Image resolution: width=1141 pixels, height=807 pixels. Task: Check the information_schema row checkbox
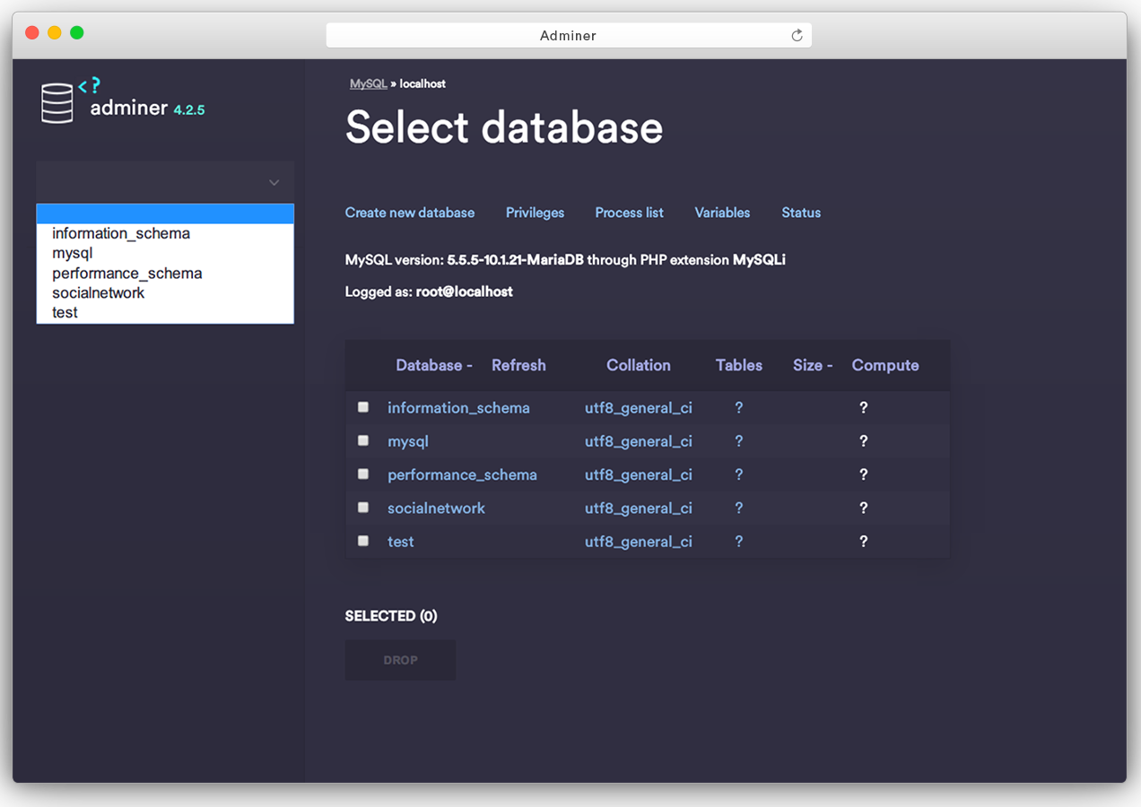[x=363, y=407]
